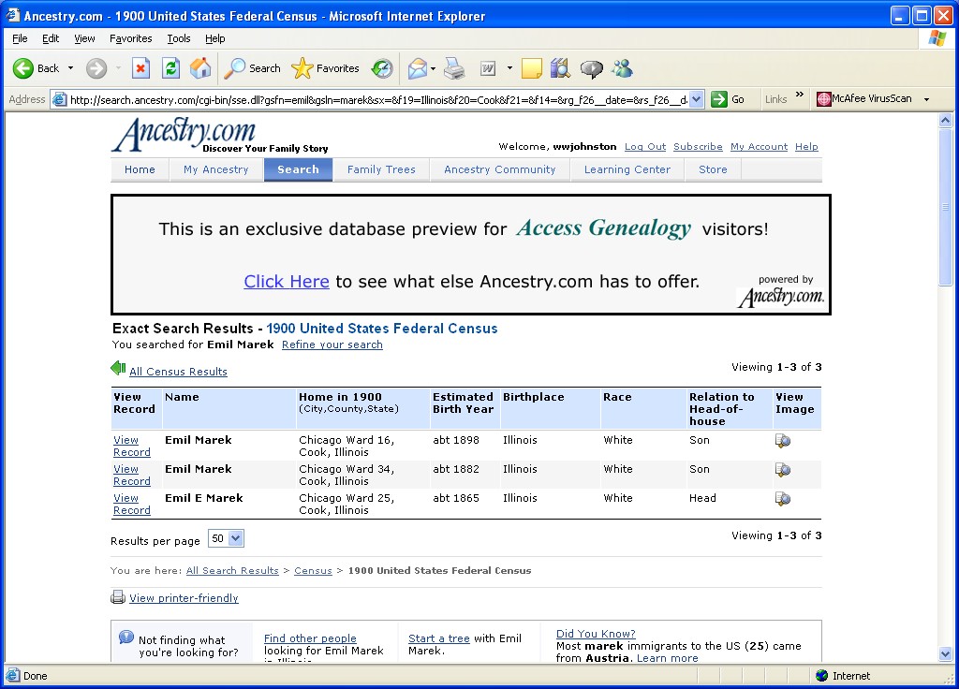This screenshot has height=689, width=959.
Task: Open the Tools menu
Action: coord(179,38)
